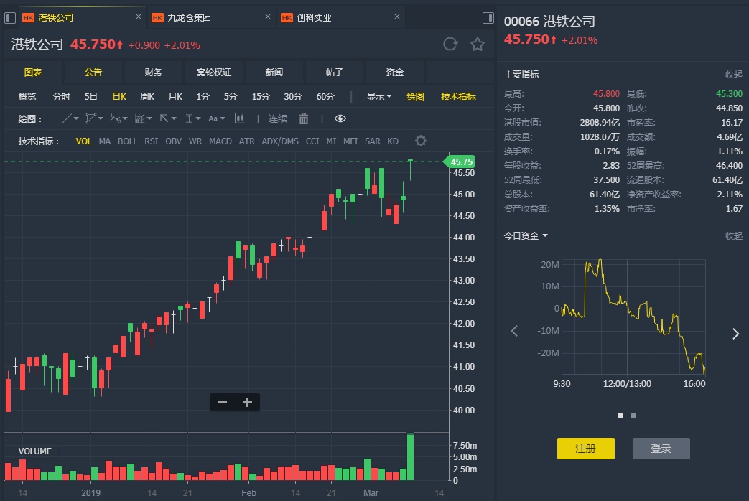Add 港铁公司 to favorites with star
749x501 pixels.
pyautogui.click(x=478, y=45)
